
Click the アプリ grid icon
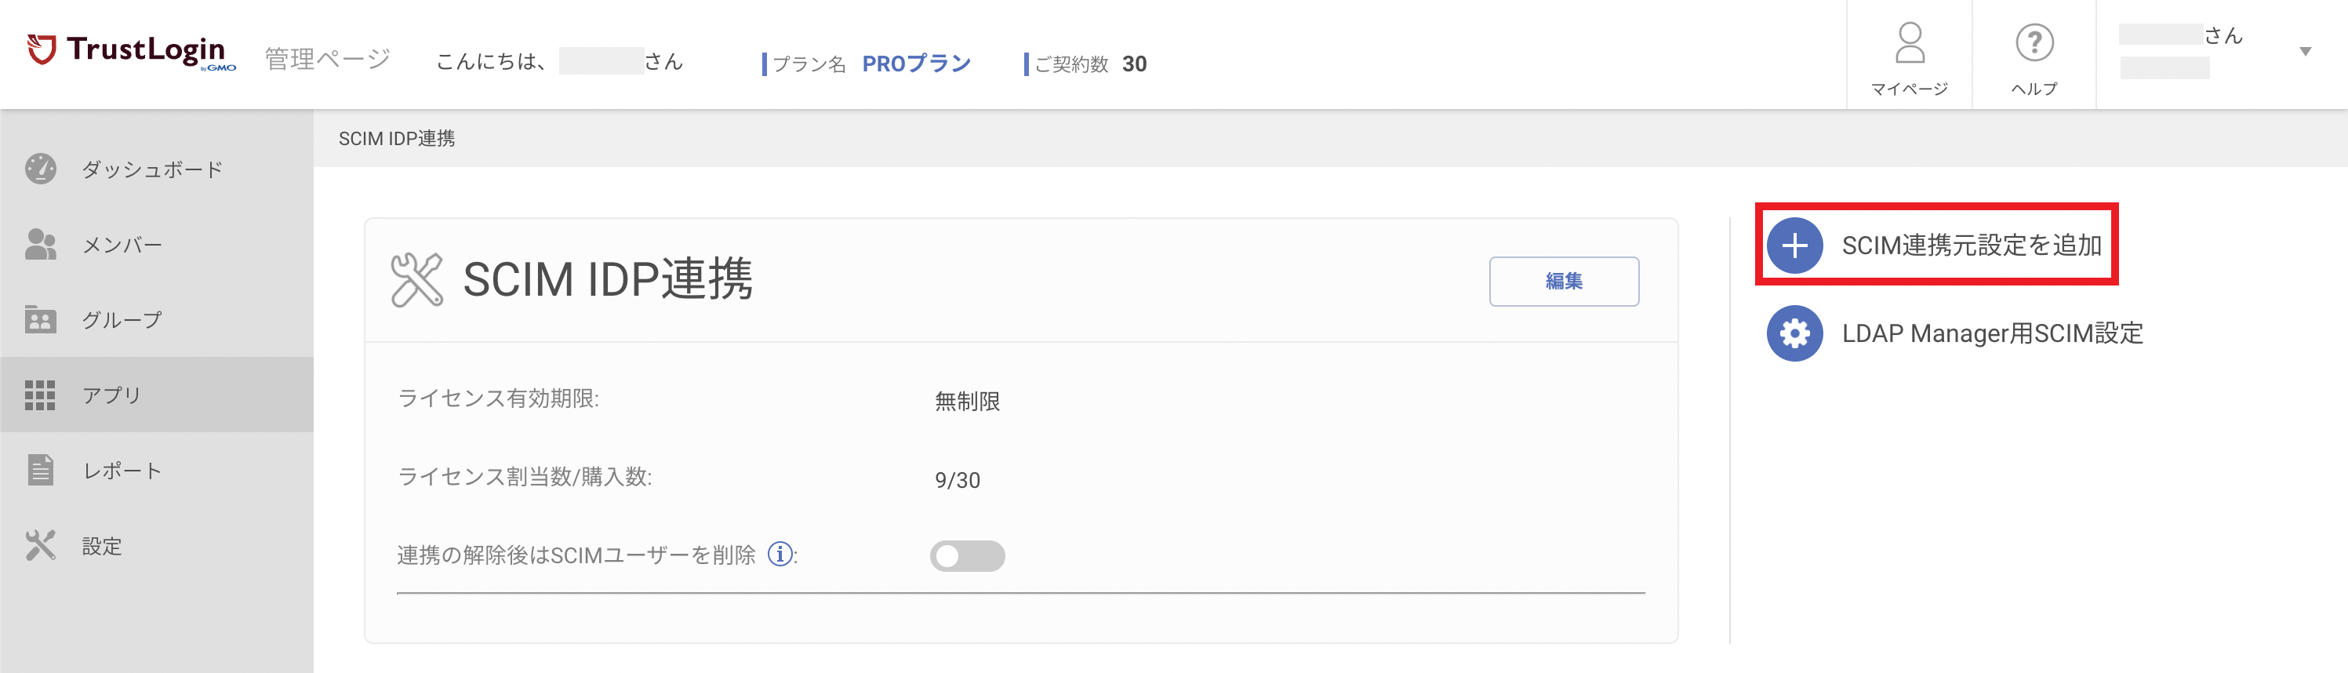(40, 395)
